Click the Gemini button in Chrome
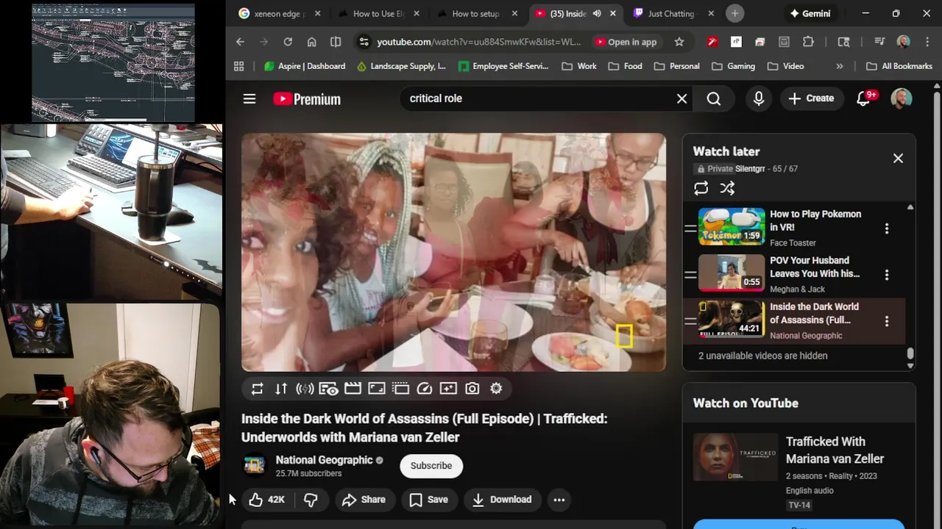This screenshot has width=942, height=529. pos(810,13)
